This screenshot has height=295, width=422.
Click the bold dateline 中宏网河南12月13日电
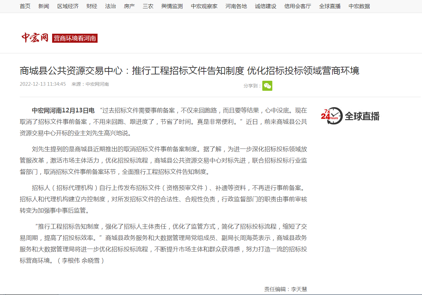[x=63, y=110]
